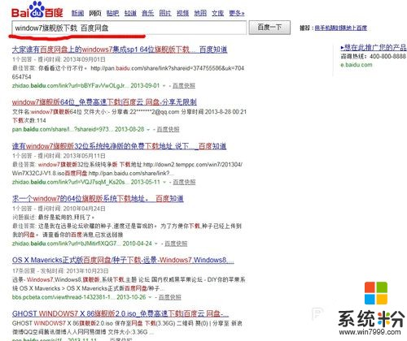Focus the search box containing window7旗舰版下载
The image size is (407, 341).
pyautogui.click(x=129, y=28)
